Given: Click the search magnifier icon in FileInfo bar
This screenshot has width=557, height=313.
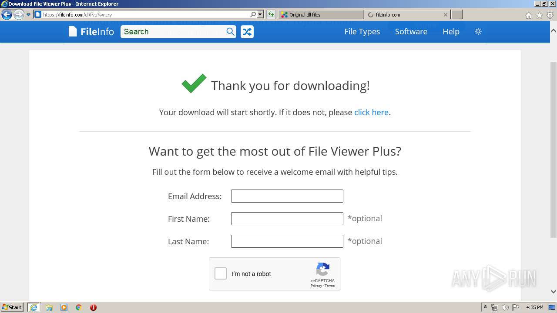Looking at the screenshot, I should (230, 31).
